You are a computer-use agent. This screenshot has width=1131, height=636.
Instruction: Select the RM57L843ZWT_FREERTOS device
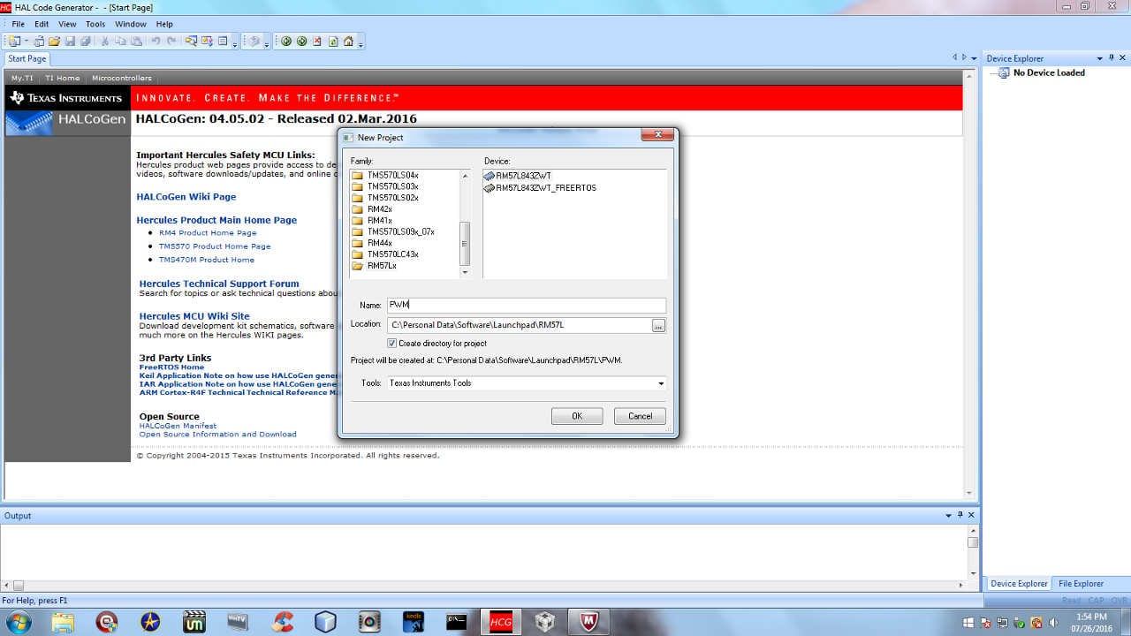(x=545, y=188)
